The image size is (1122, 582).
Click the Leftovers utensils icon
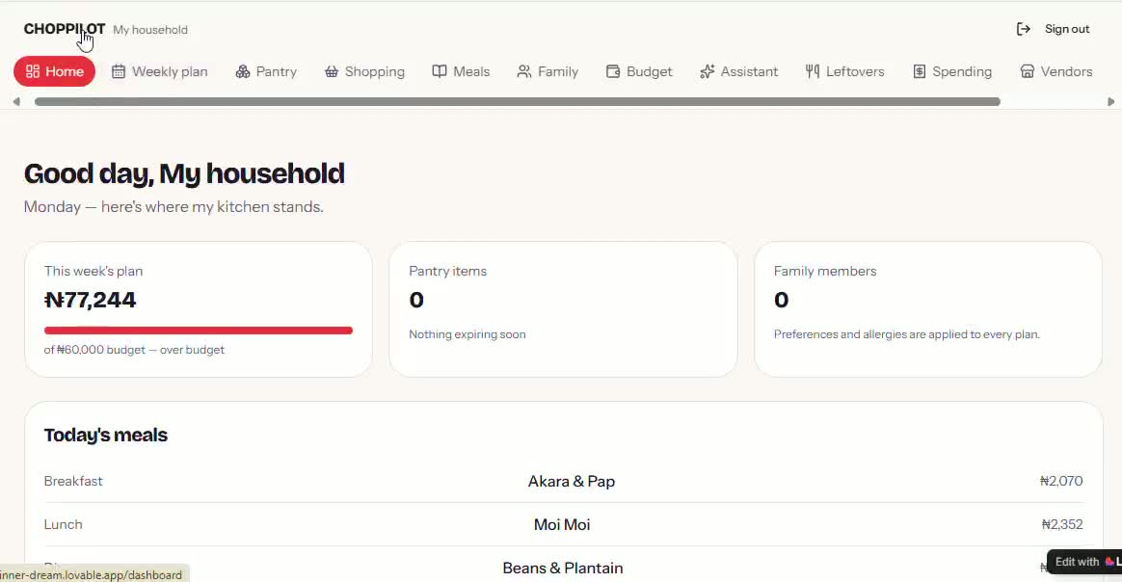tap(813, 71)
